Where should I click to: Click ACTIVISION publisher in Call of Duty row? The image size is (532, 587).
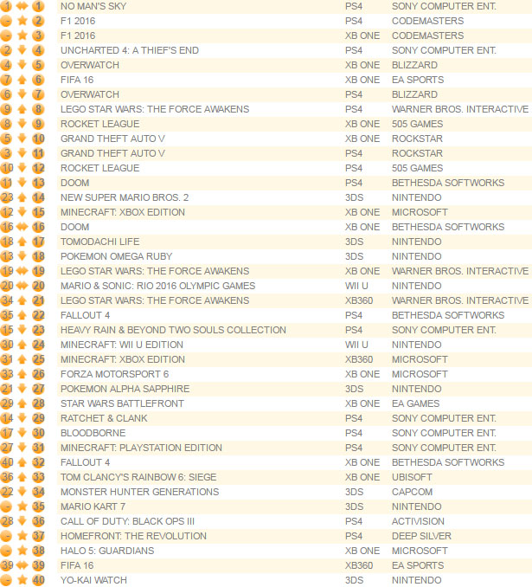click(418, 521)
